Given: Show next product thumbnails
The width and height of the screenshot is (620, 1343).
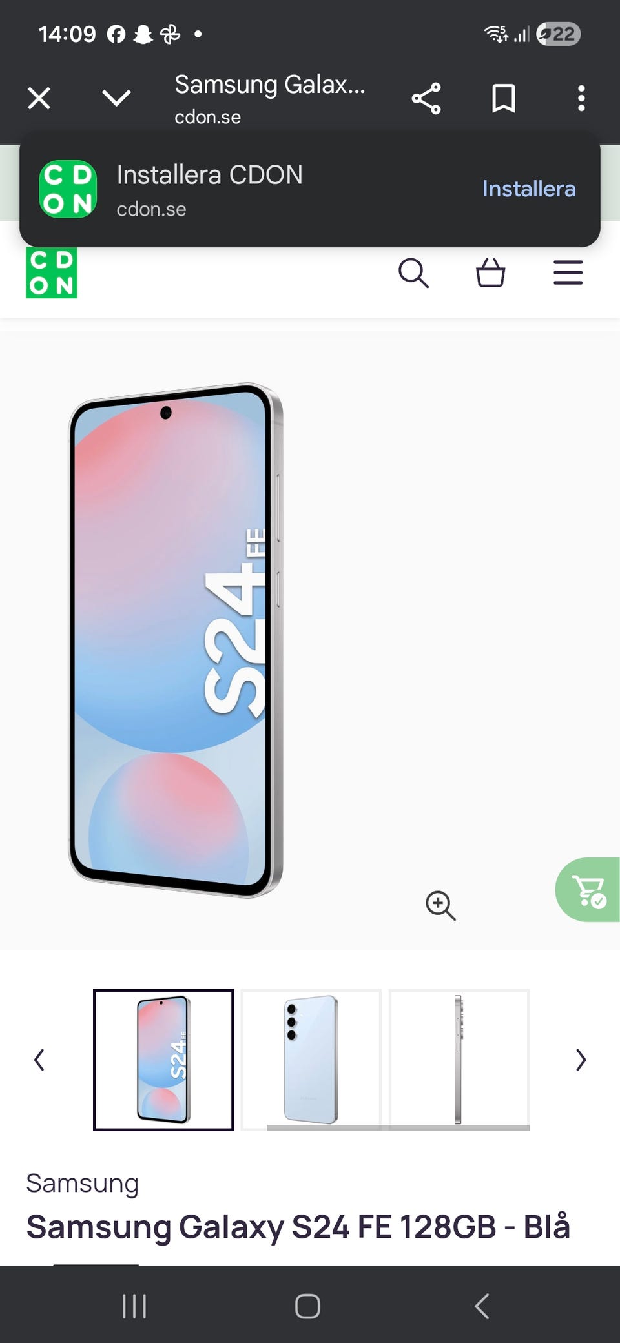Looking at the screenshot, I should [x=581, y=1060].
